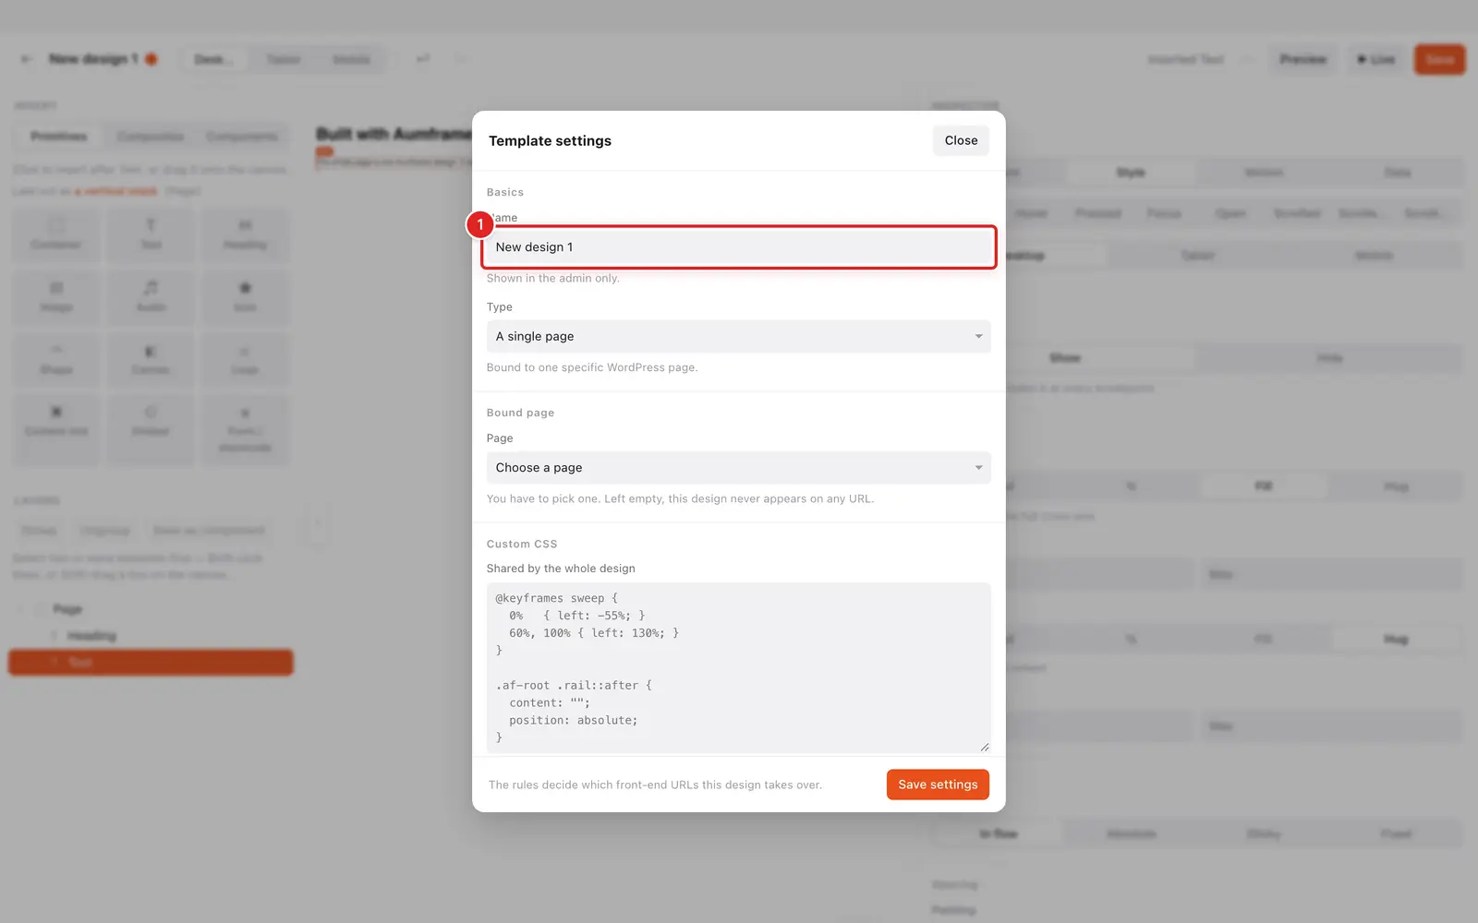Insert the Container primitive
Viewport: 1478px width, 923px height.
56,234
